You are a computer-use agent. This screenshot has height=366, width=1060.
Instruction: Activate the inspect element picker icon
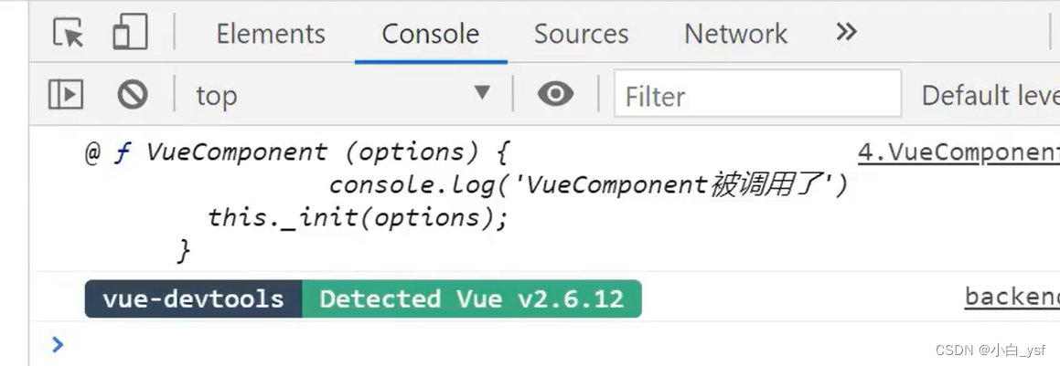(69, 32)
